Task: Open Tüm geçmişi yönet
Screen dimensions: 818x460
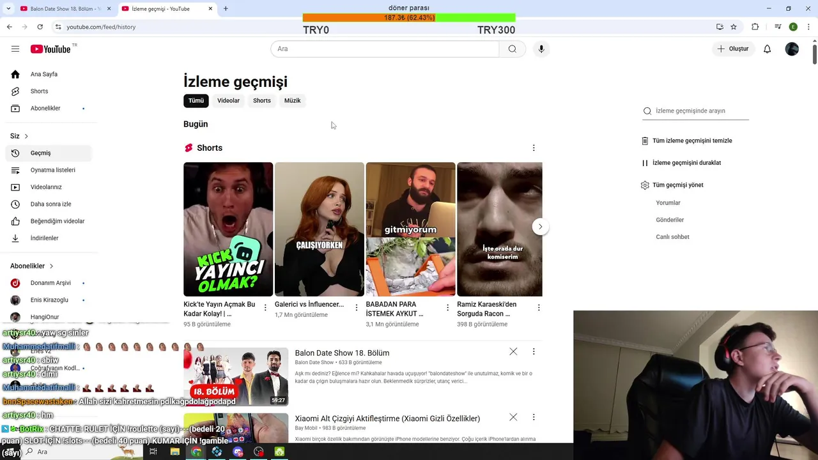Action: tap(672, 185)
